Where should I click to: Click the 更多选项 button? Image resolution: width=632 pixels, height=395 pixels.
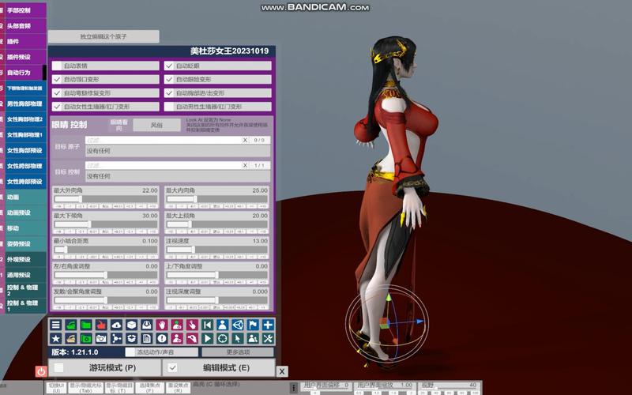(237, 352)
